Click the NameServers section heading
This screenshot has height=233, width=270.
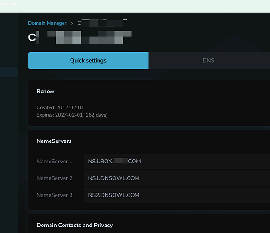point(54,141)
